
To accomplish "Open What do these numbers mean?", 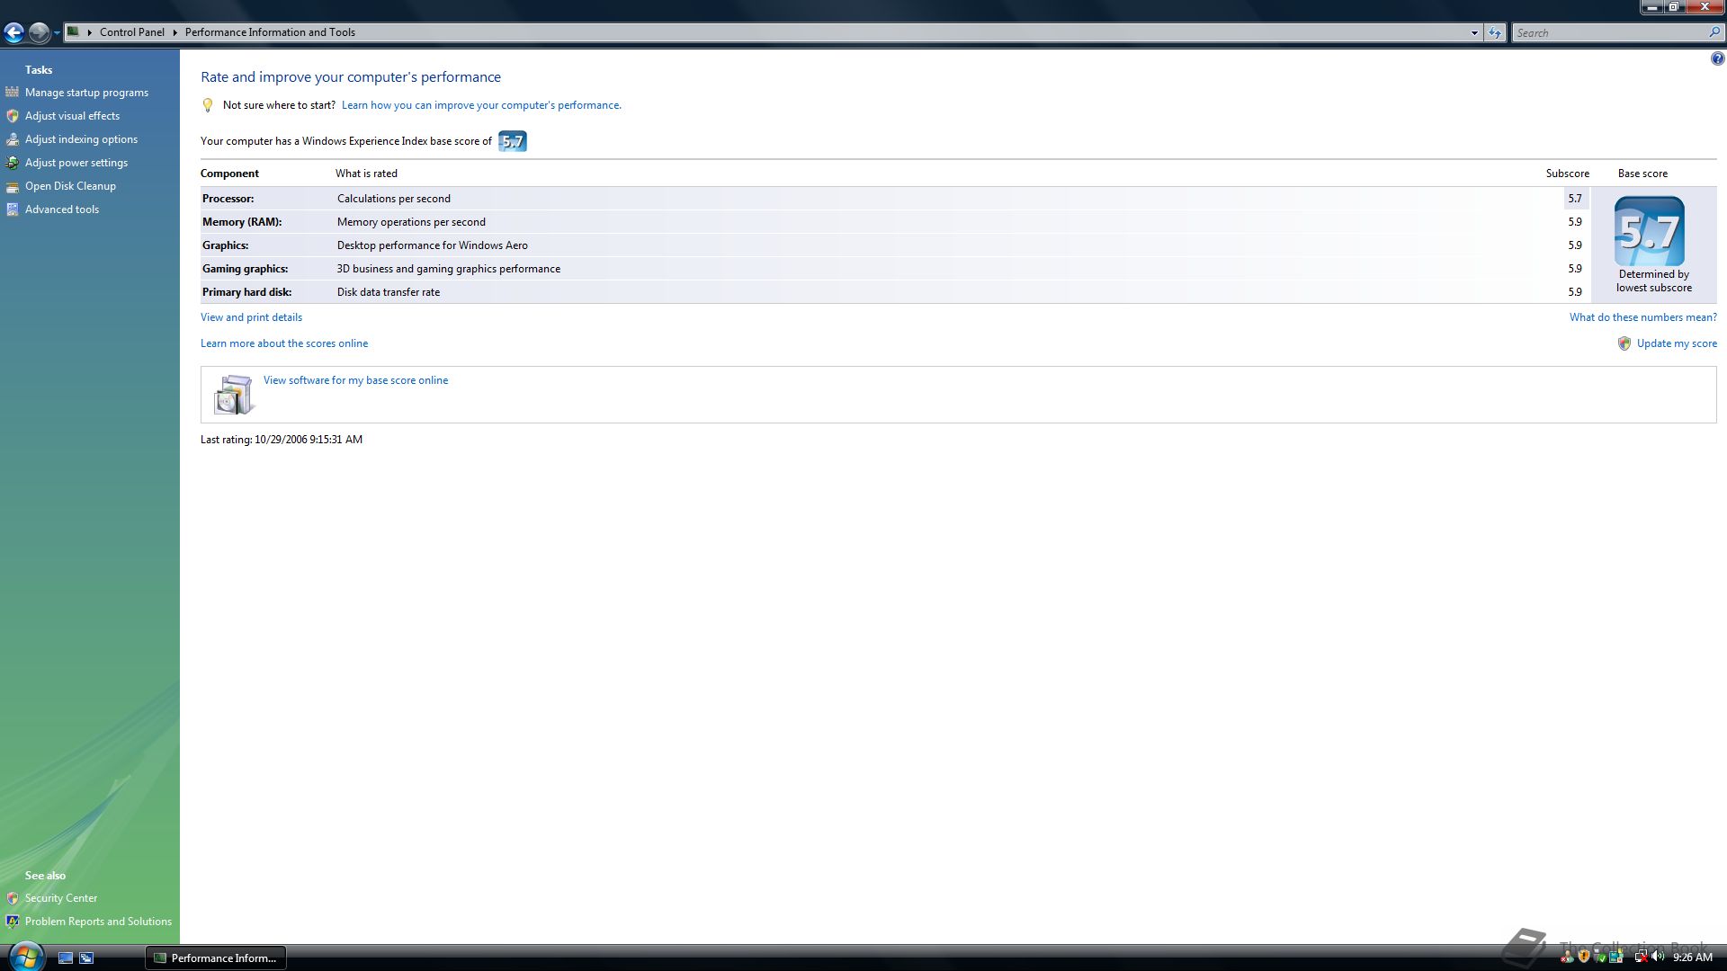I will click(1643, 317).
